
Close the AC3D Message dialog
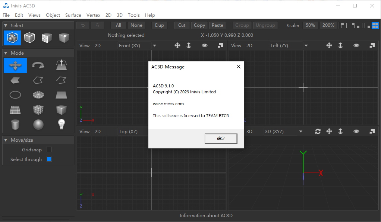(x=239, y=67)
